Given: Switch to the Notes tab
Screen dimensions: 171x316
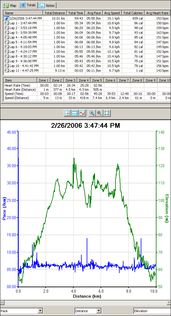Looking at the screenshot, I should 47,5.
